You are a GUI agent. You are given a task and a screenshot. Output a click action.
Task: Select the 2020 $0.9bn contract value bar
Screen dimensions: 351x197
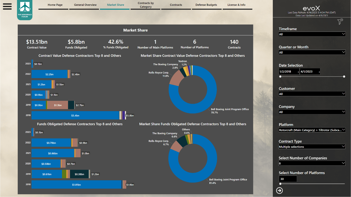(x=38, y=95)
